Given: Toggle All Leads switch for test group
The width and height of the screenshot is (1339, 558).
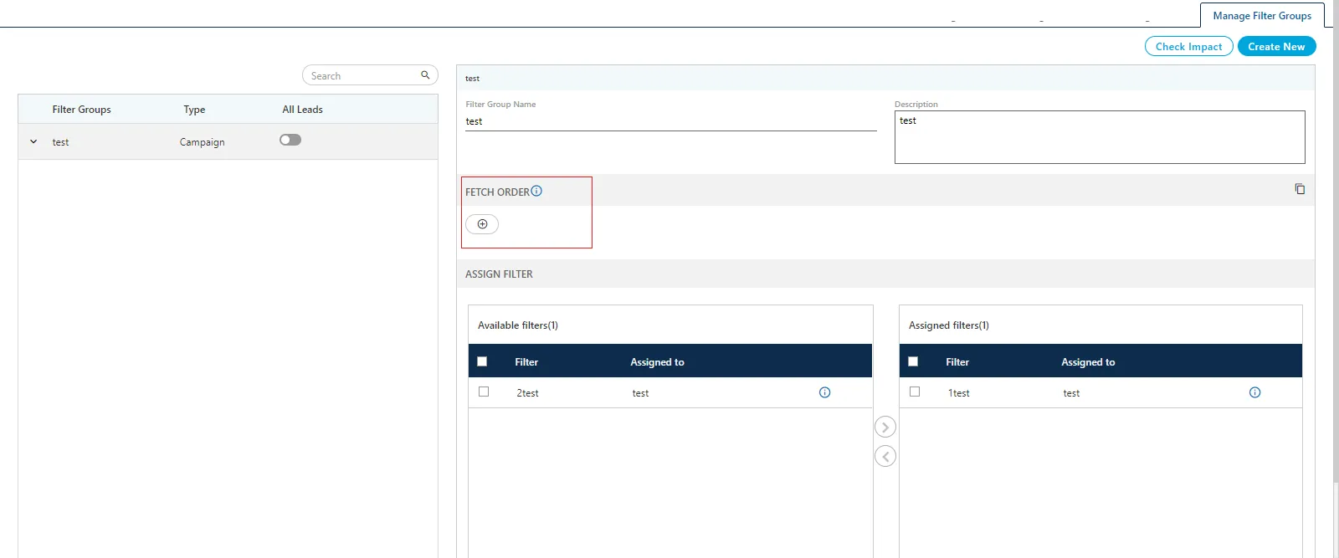Looking at the screenshot, I should 290,140.
